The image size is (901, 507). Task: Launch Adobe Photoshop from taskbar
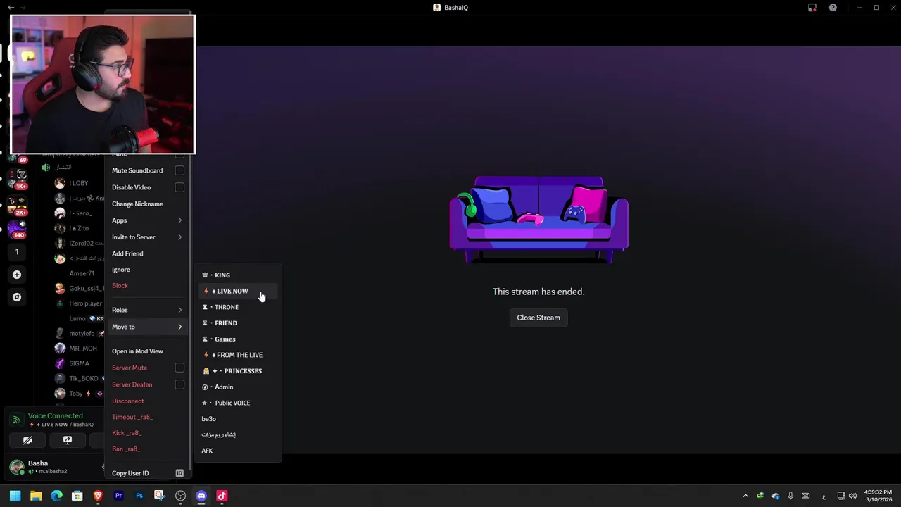tap(139, 496)
